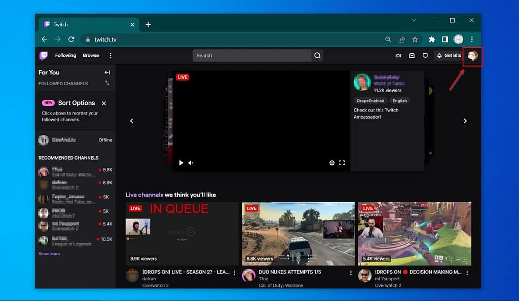Open a new browser tab

[149, 24]
